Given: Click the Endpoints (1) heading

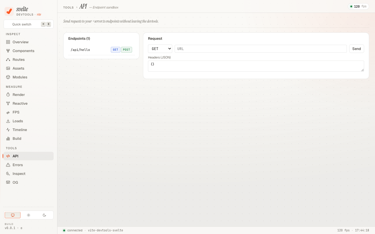Looking at the screenshot, I should coord(79,39).
